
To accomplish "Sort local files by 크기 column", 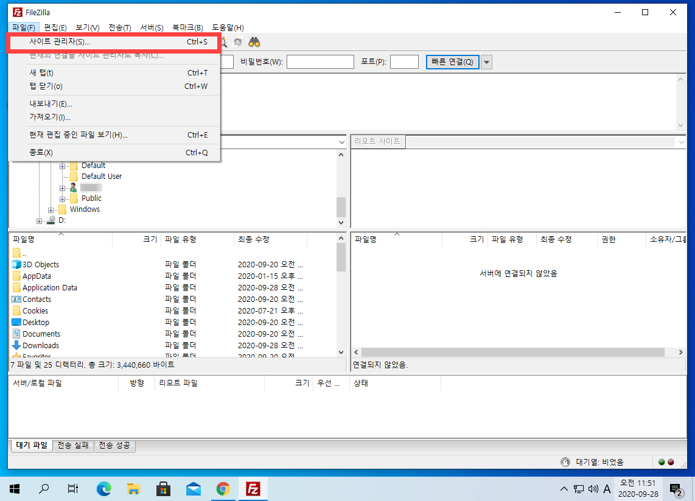I will point(137,239).
